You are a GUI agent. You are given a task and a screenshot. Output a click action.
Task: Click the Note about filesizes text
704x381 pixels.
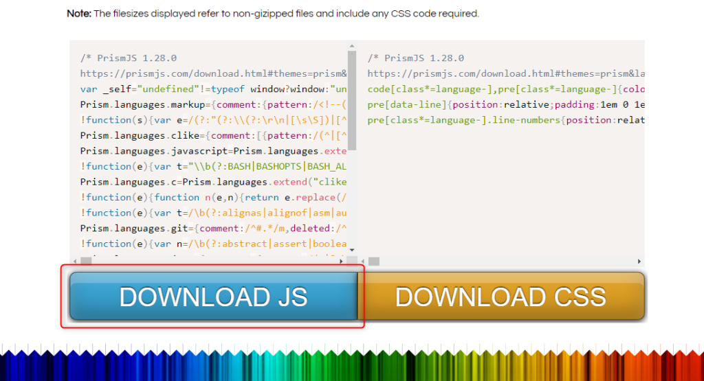(x=273, y=14)
